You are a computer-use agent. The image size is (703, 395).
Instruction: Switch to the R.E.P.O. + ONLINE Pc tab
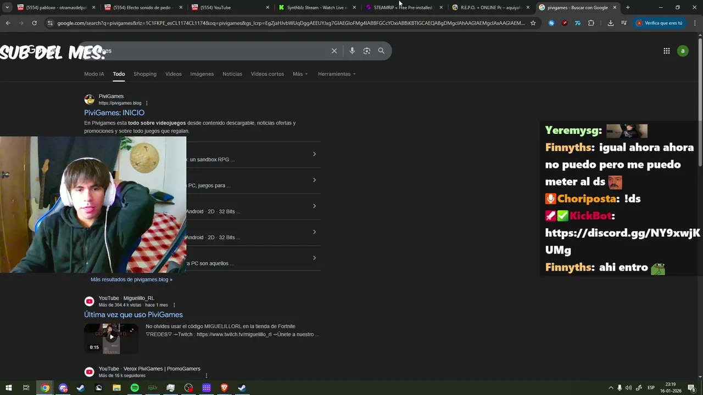[x=490, y=8]
